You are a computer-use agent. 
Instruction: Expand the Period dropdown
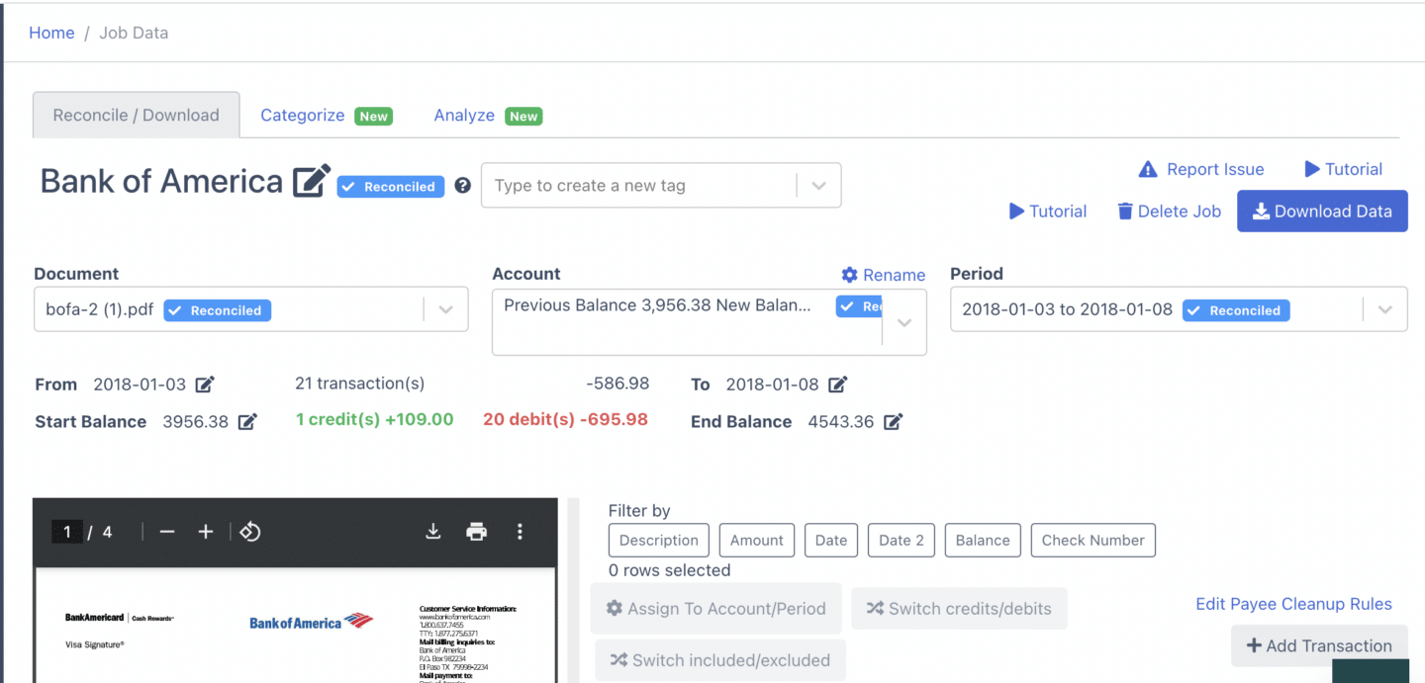coord(1384,309)
